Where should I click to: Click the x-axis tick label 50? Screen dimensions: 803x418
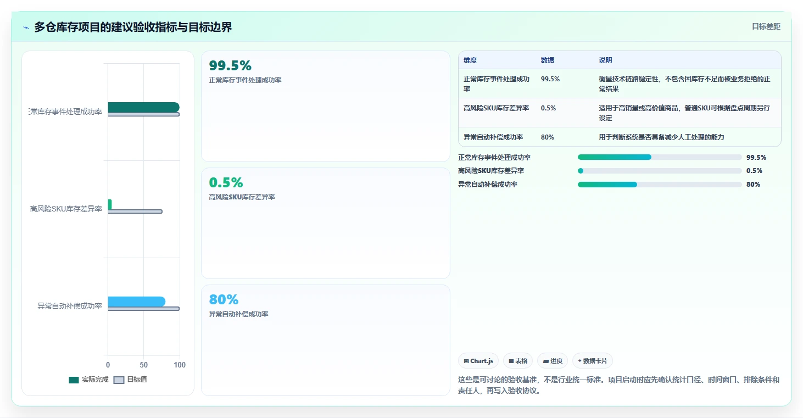point(144,365)
